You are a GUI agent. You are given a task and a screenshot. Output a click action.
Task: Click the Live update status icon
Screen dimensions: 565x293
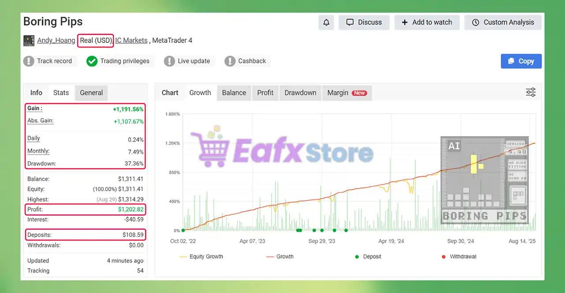pos(169,61)
